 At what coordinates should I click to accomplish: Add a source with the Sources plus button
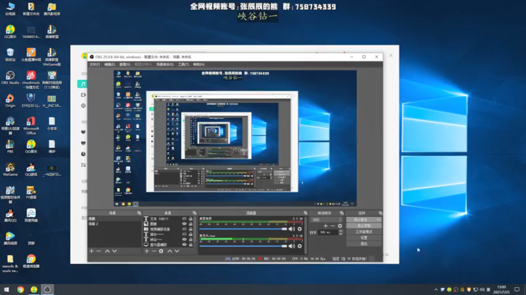pyautogui.click(x=147, y=251)
